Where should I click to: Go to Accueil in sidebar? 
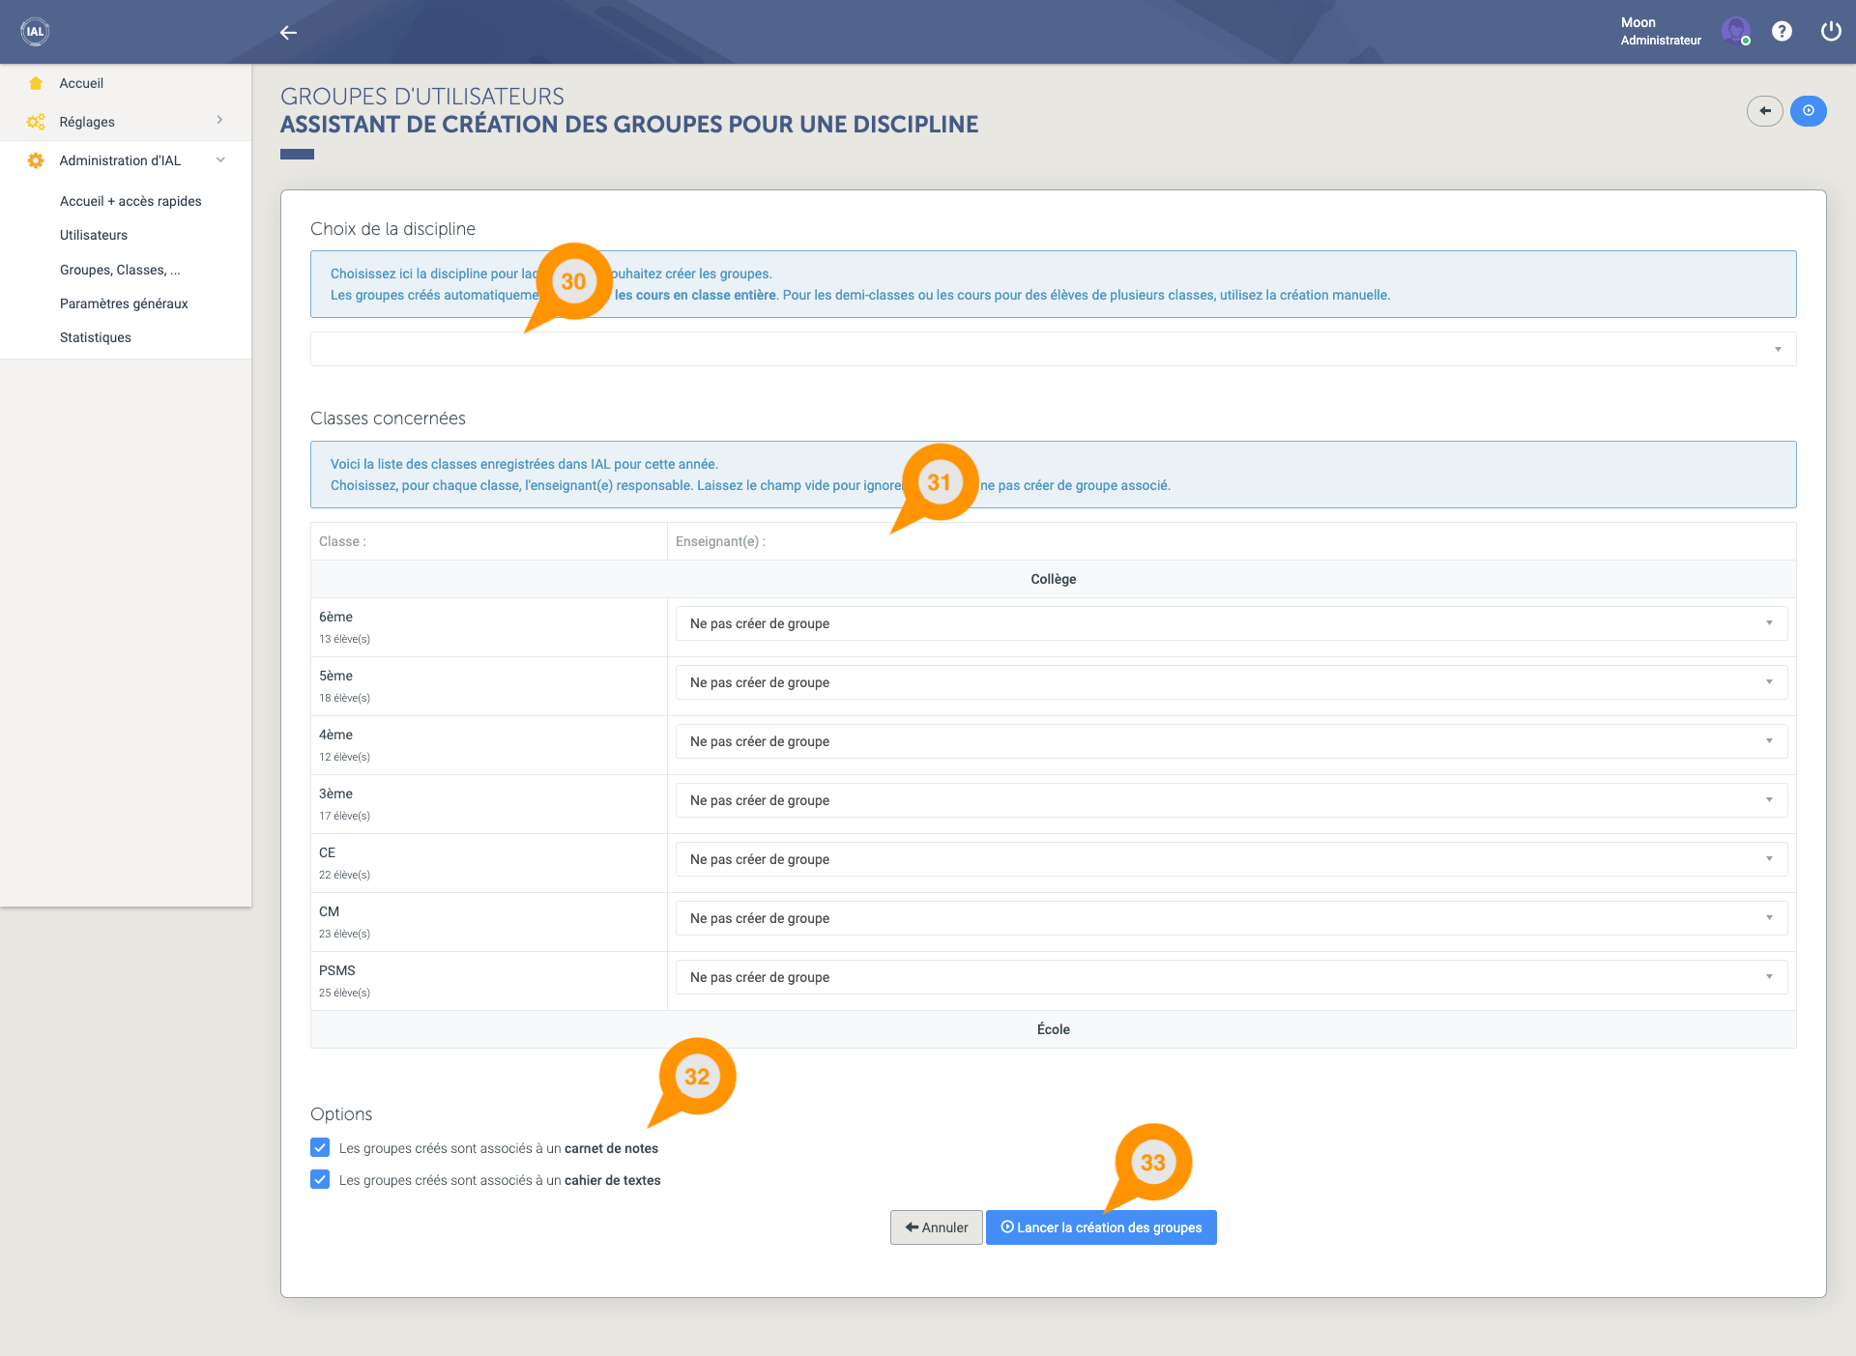click(x=81, y=83)
